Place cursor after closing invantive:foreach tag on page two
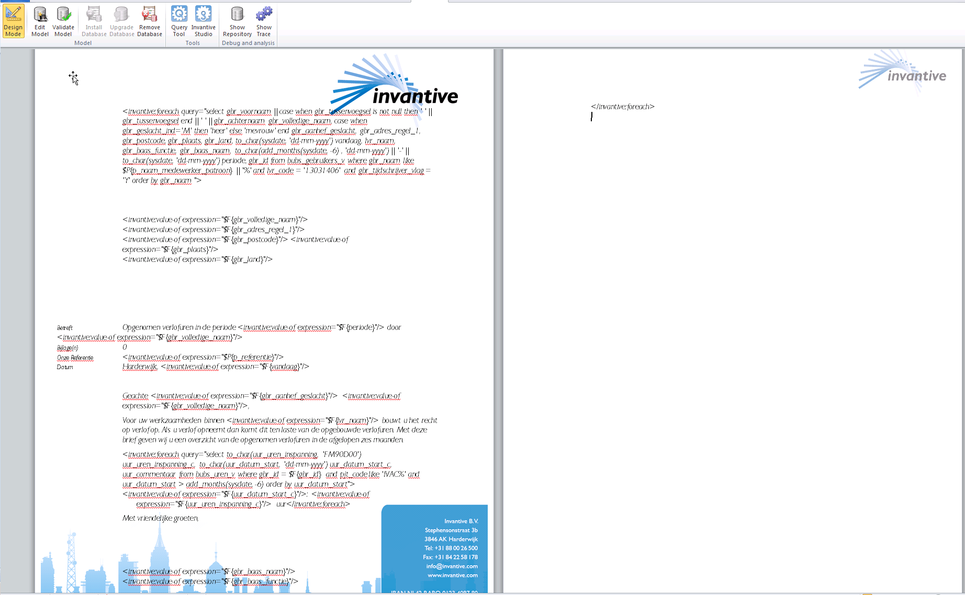This screenshot has height=595, width=965. click(655, 107)
